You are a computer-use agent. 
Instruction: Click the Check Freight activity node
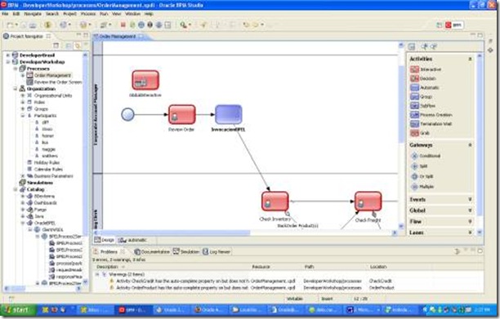coord(368,202)
